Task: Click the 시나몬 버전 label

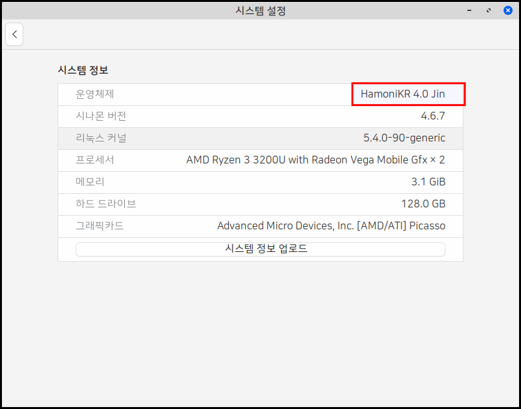Action: click(101, 116)
